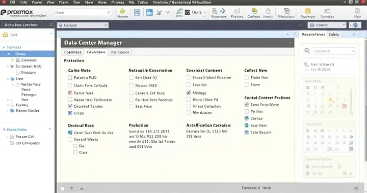Switch to the Aey Crymas tab
The width and height of the screenshot is (367, 193).
point(120,52)
